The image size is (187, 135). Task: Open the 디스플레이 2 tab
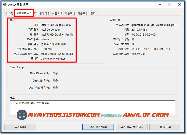click(x=42, y=13)
